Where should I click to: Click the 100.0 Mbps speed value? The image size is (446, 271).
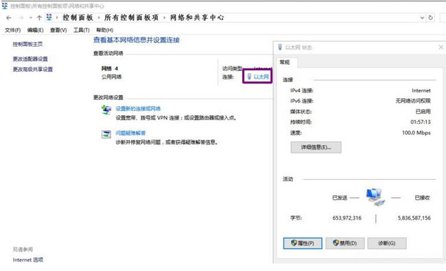[416, 133]
